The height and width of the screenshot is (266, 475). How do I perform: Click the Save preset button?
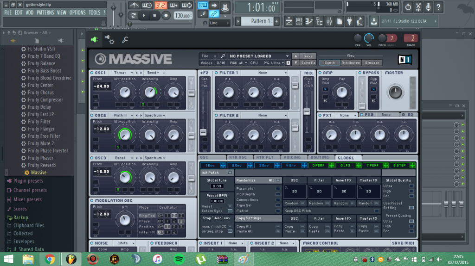[308, 56]
